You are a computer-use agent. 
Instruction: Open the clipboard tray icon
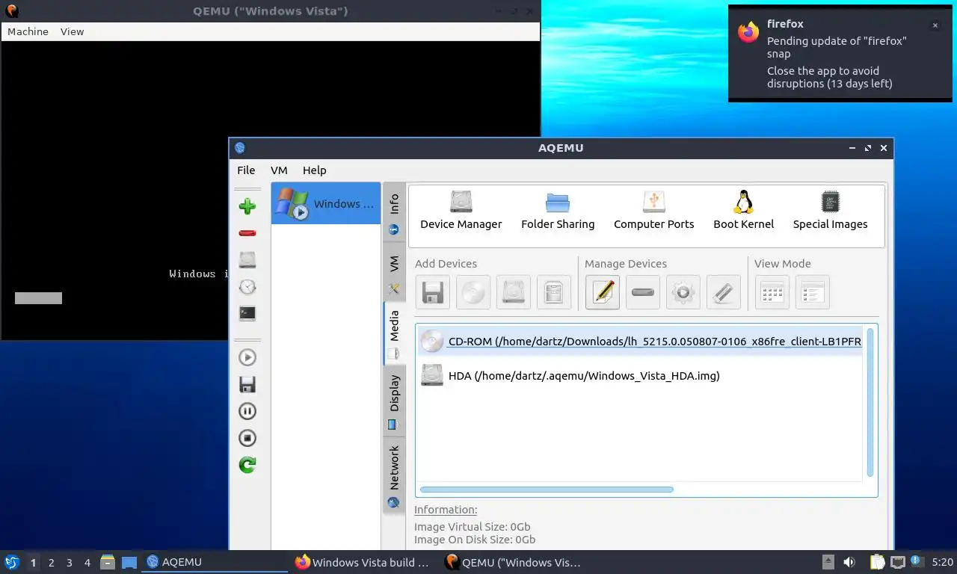(878, 562)
